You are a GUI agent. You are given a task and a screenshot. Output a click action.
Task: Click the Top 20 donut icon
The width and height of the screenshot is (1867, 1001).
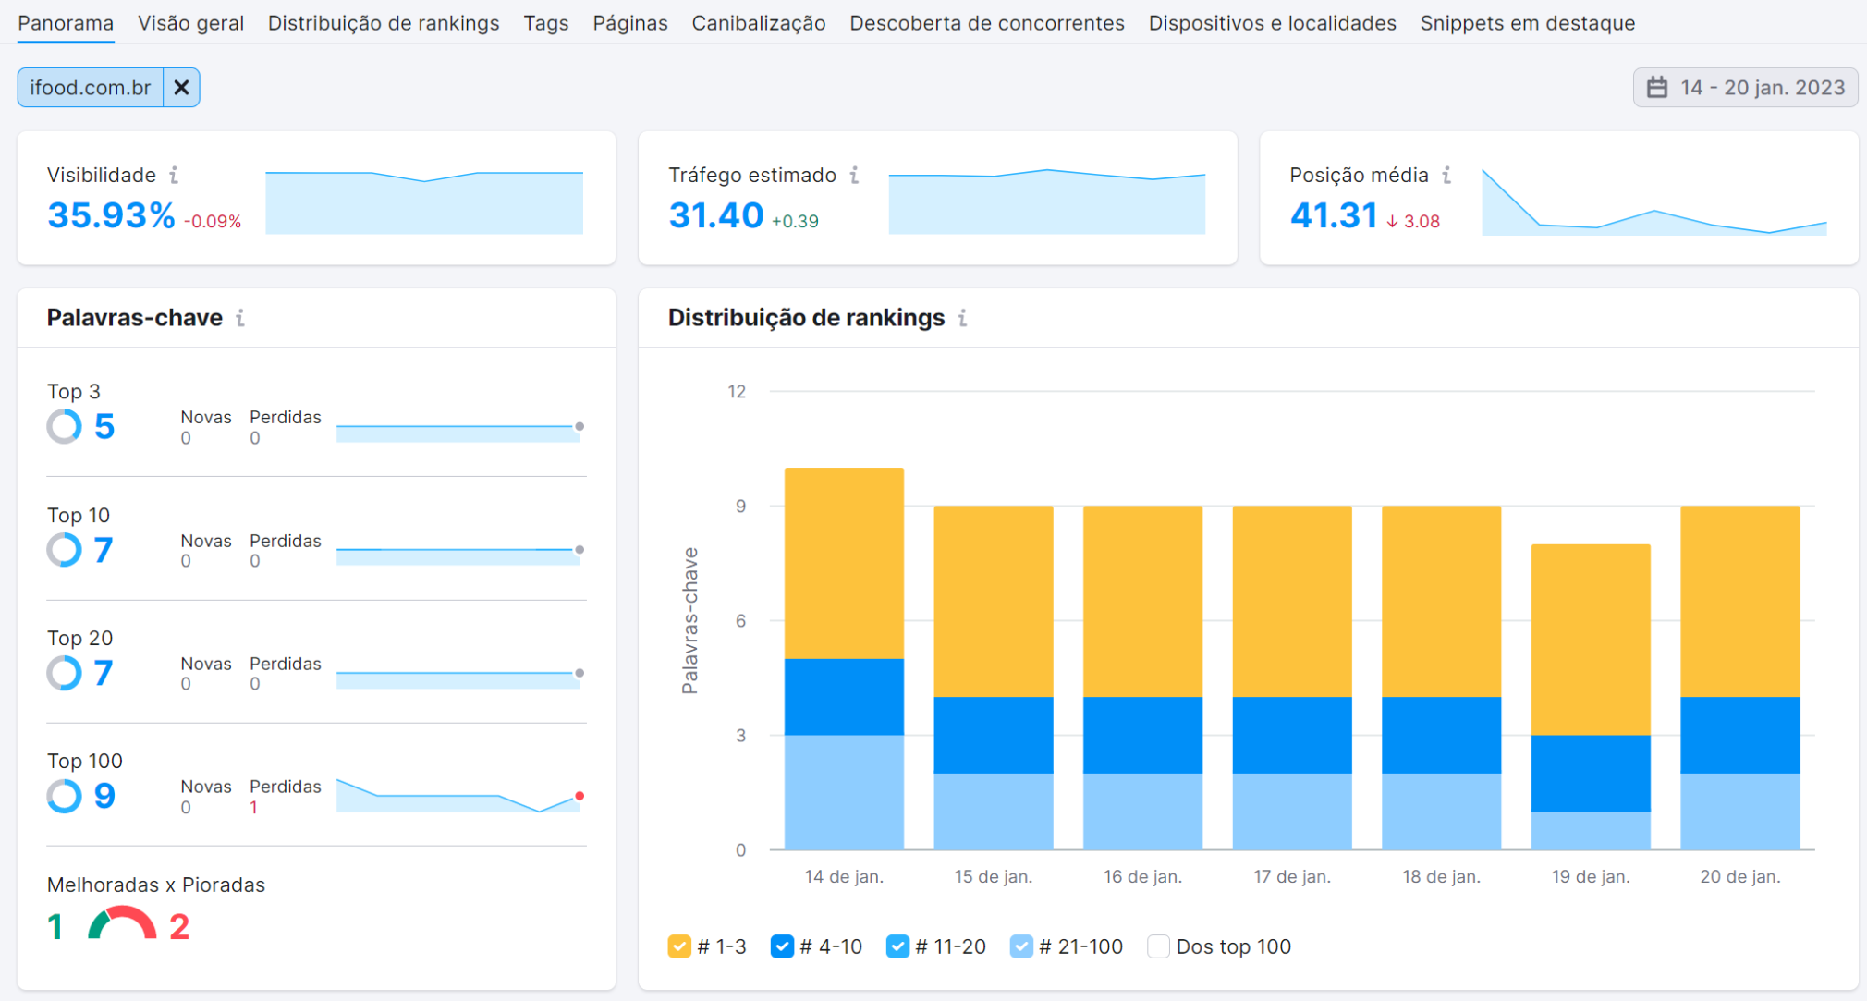point(65,673)
